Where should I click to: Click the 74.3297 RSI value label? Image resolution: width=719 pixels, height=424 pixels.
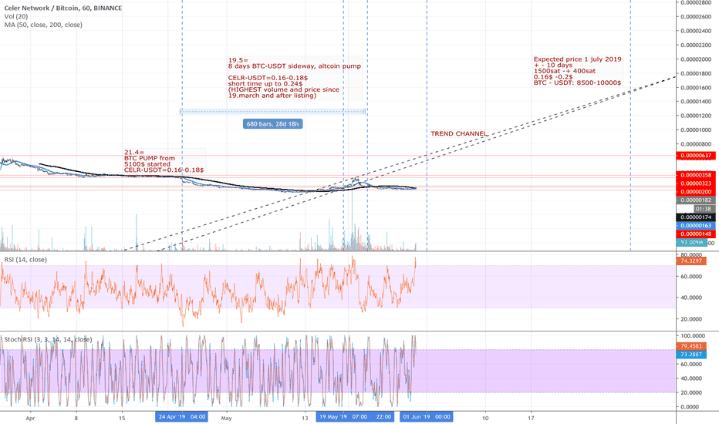(x=691, y=261)
